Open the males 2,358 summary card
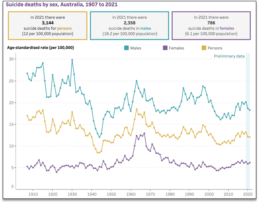The width and height of the screenshot is (260, 204). point(129,26)
